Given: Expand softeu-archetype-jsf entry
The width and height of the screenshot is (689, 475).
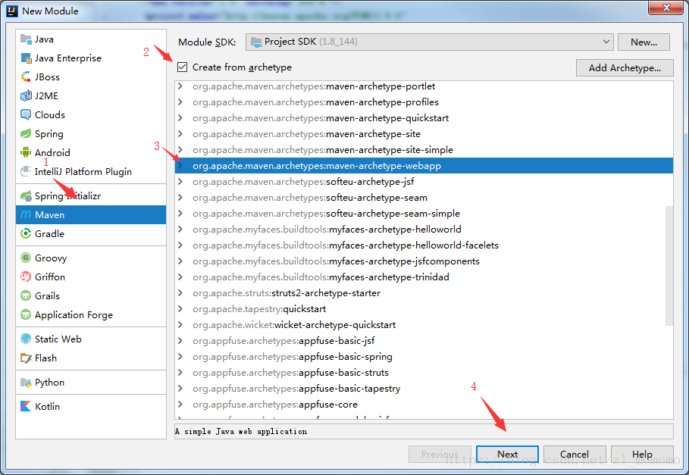Looking at the screenshot, I should 180,181.
